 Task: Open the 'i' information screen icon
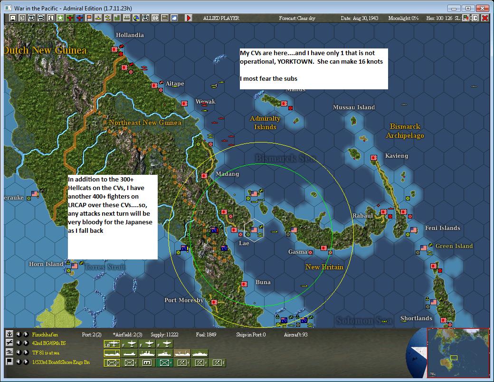click(50, 18)
